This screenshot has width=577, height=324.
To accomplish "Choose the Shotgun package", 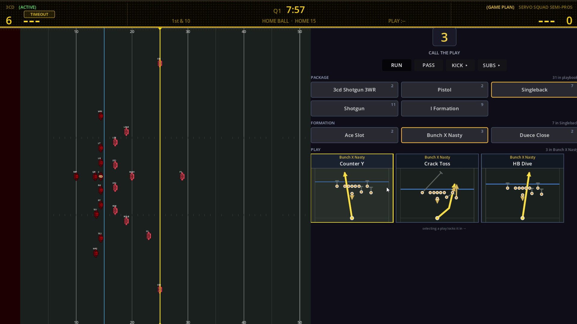I will [354, 108].
